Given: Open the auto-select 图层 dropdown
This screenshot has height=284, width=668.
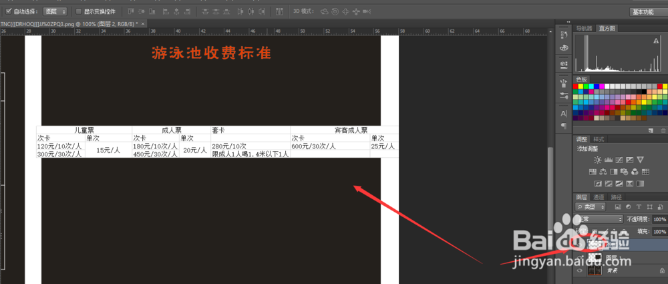Looking at the screenshot, I should point(55,11).
